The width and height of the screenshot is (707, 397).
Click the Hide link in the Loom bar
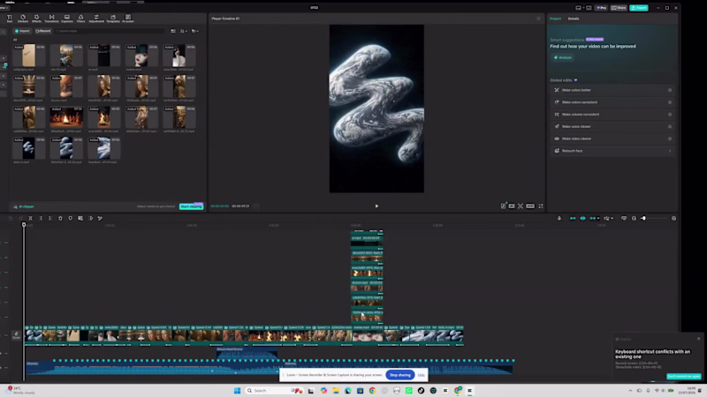(x=422, y=375)
